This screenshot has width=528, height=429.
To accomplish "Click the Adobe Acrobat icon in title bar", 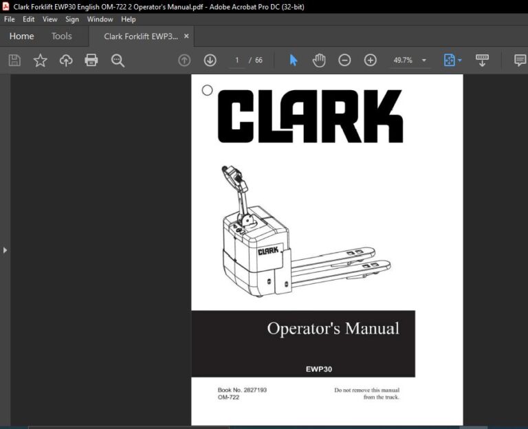I will pos(5,6).
